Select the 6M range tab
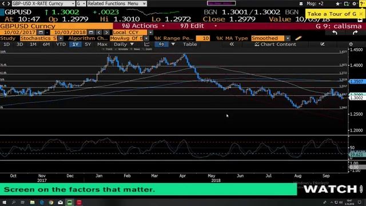Screen dimensions: 366x206 (x=46, y=44)
